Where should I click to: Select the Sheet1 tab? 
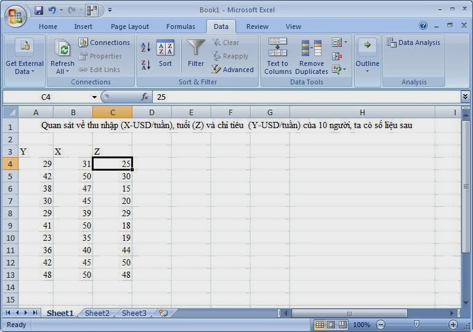click(60, 314)
